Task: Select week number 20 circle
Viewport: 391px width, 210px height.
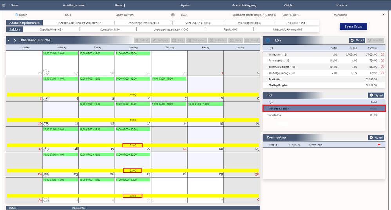Action: pyautogui.click(x=46, y=123)
